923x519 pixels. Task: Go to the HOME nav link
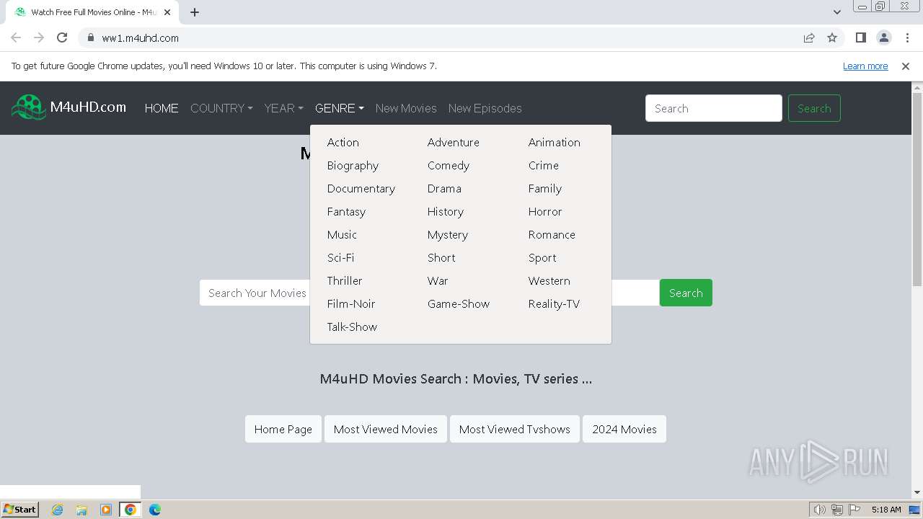(162, 108)
